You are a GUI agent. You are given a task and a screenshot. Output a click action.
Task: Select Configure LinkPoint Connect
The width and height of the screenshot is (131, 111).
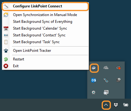pos(45,6)
